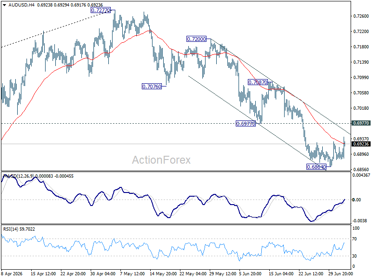Screen dimensions: 372x279
Task: Click the 7 May 12:00 date on the time axis
Action: [x=132, y=274]
